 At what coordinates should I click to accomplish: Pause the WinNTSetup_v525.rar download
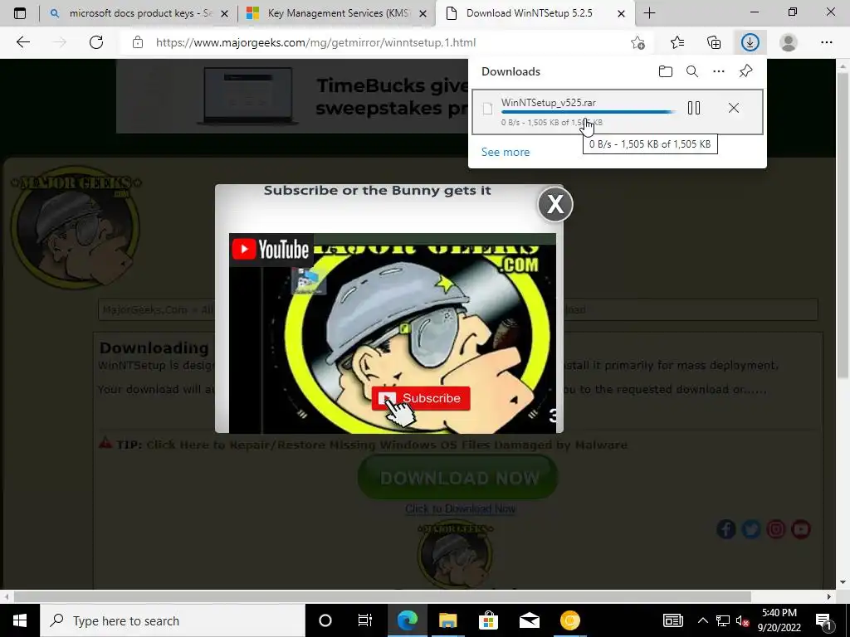tap(694, 109)
